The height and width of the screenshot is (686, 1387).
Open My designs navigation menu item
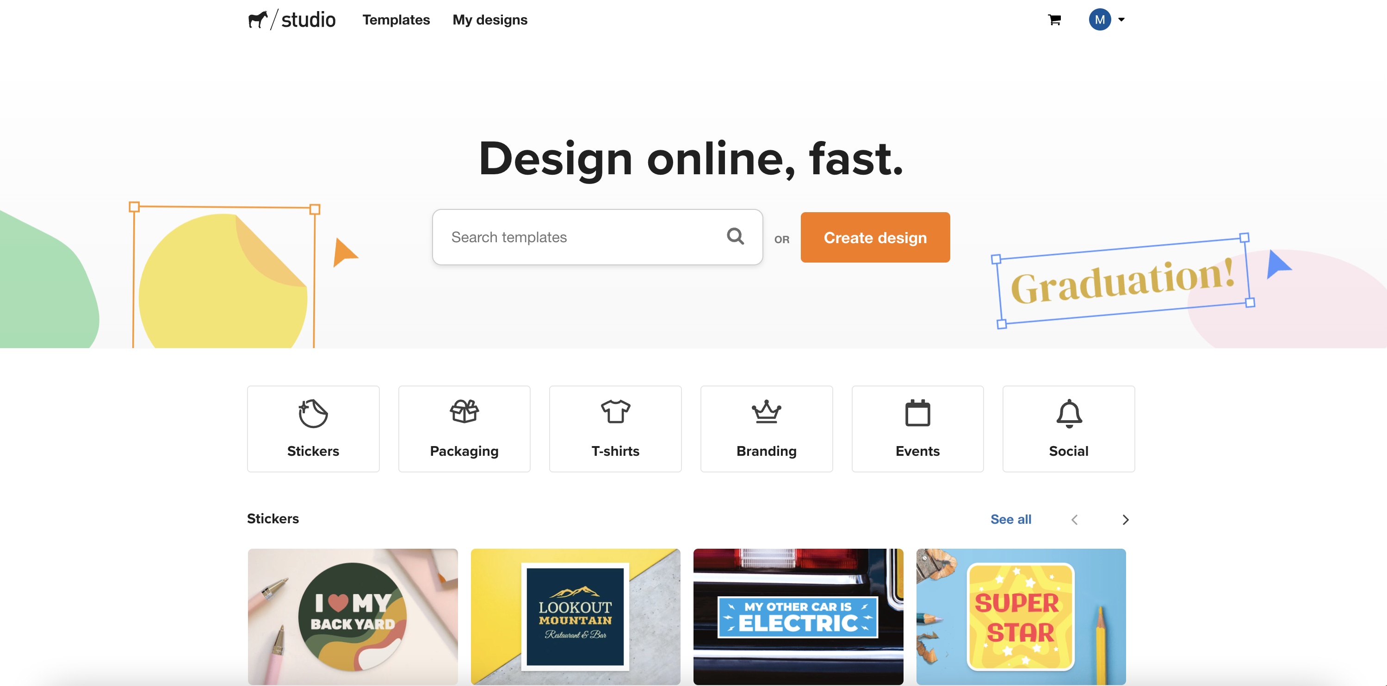[x=490, y=18]
